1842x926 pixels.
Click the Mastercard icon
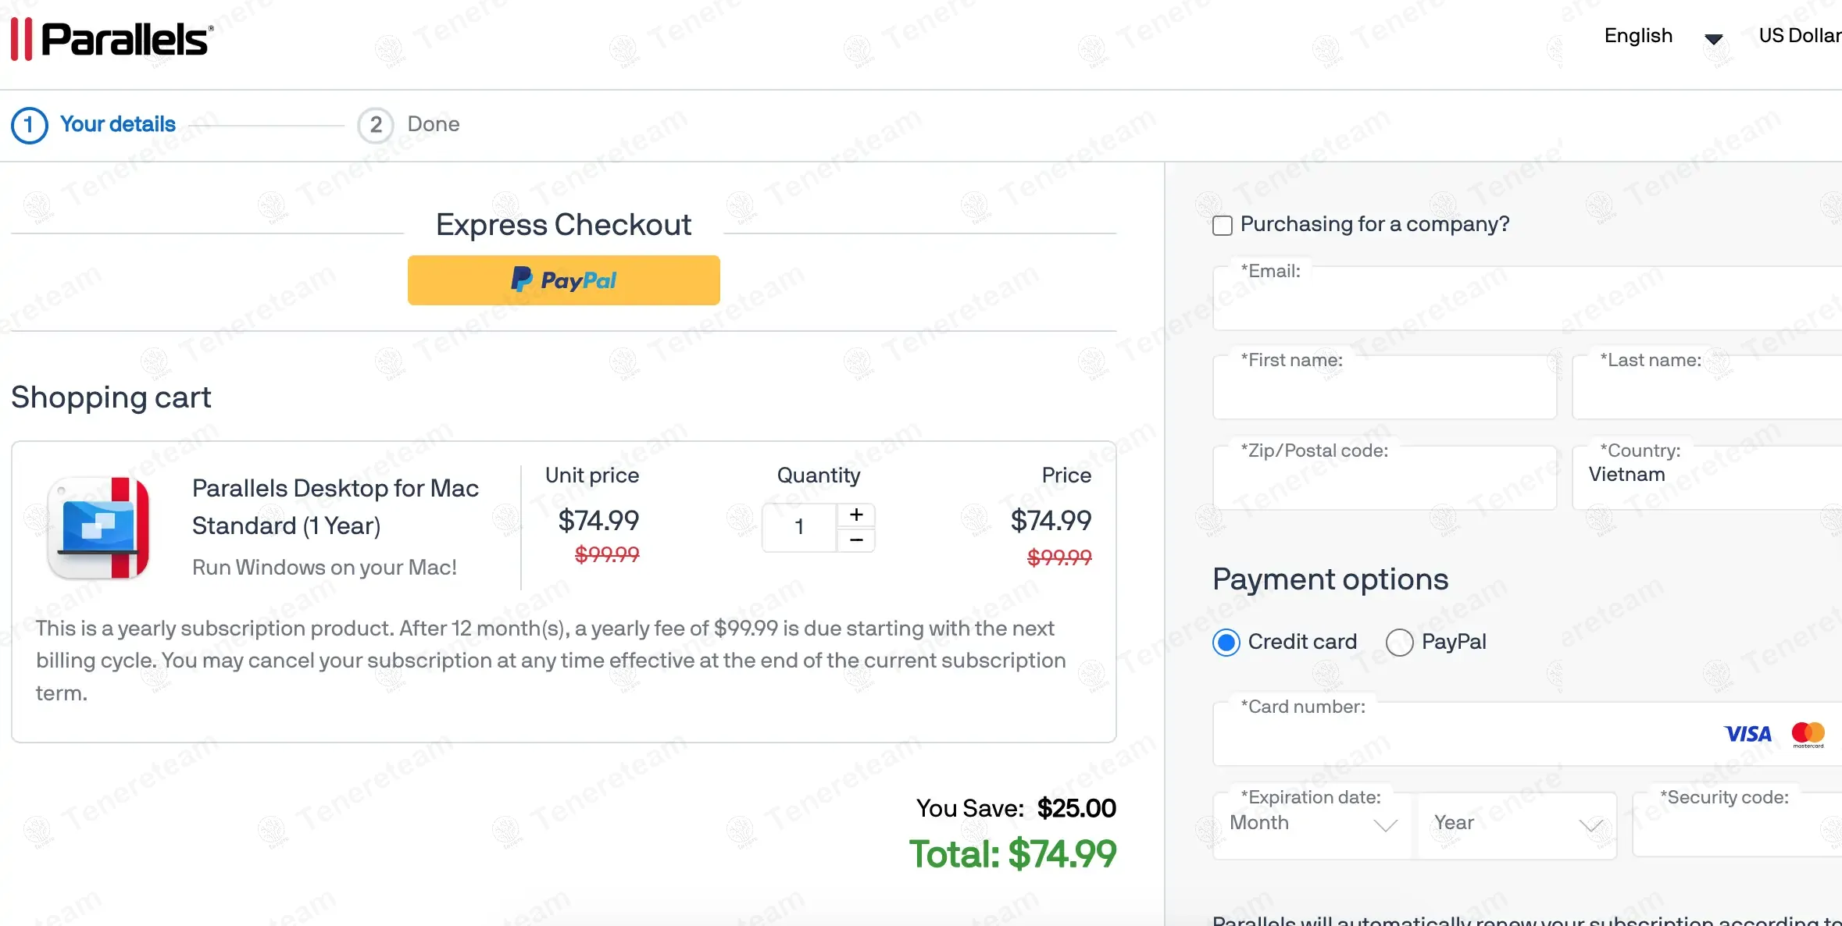(x=1808, y=734)
